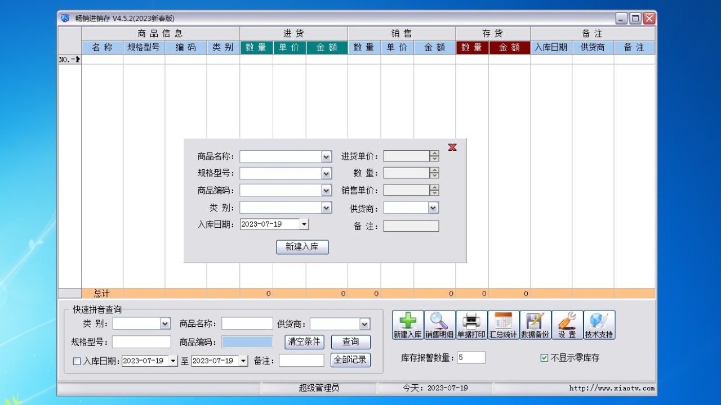
Task: Open the 设置 settings icon
Action: pos(567,324)
